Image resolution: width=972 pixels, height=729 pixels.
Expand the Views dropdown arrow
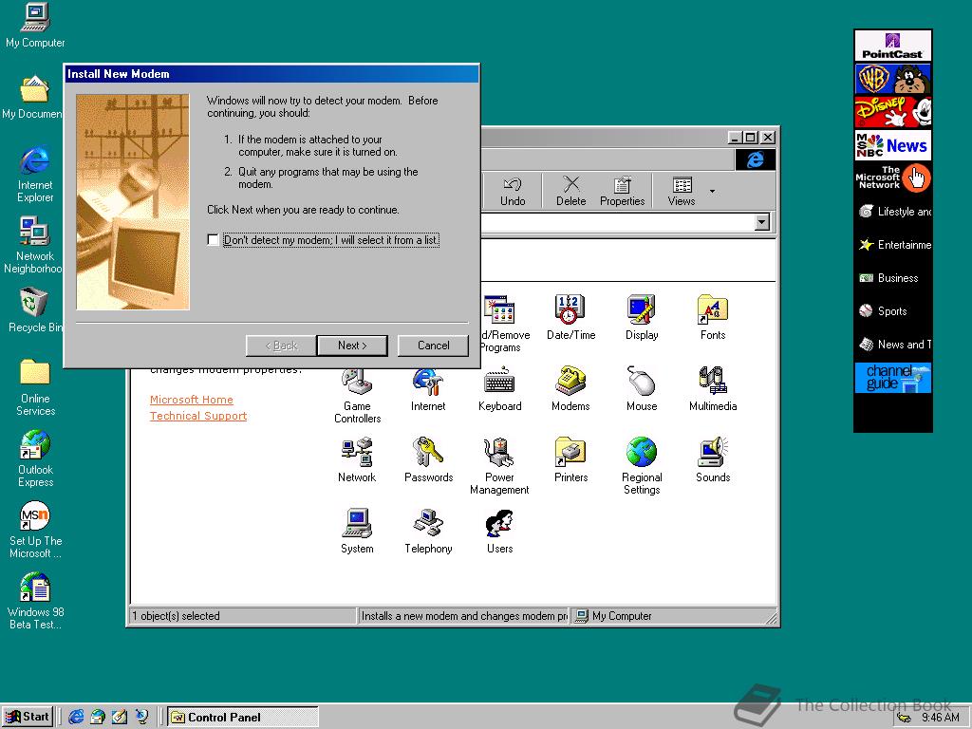(x=712, y=191)
